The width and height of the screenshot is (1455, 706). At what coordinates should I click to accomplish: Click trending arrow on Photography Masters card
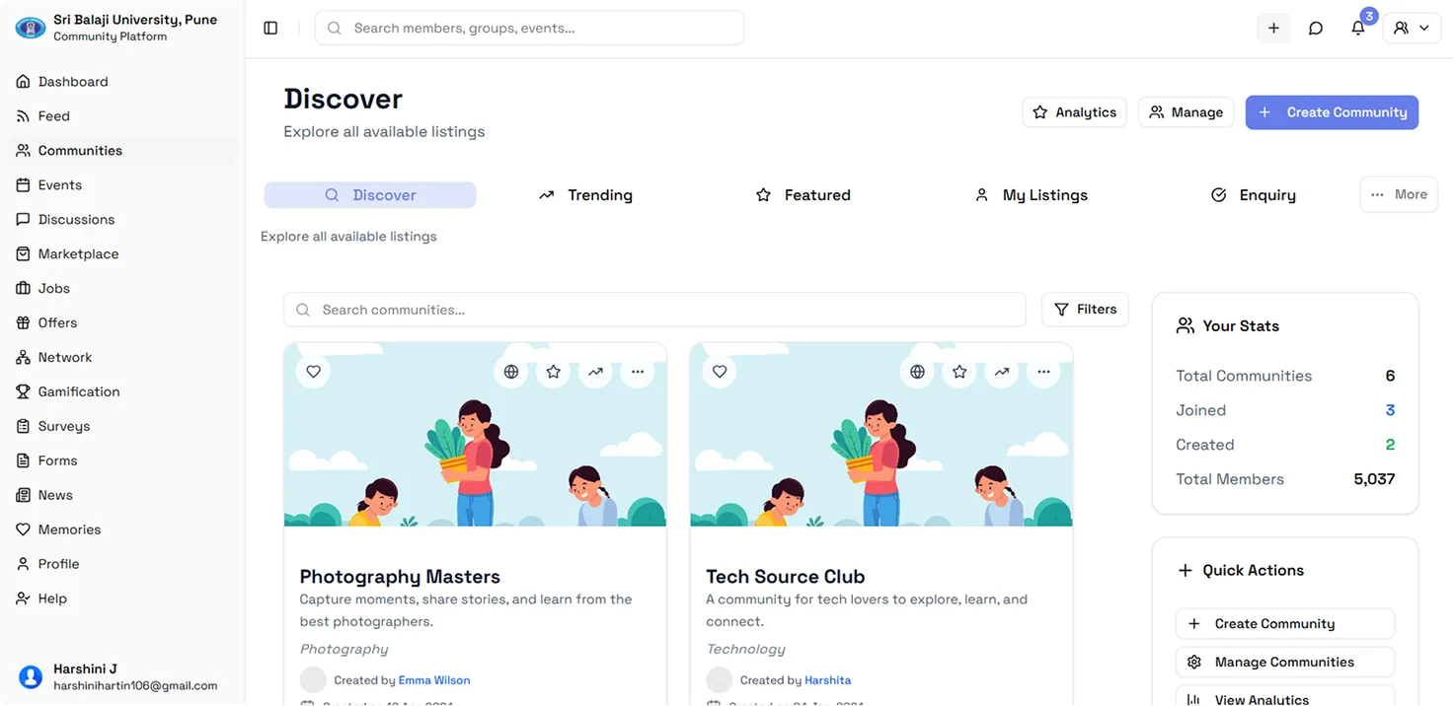point(595,372)
